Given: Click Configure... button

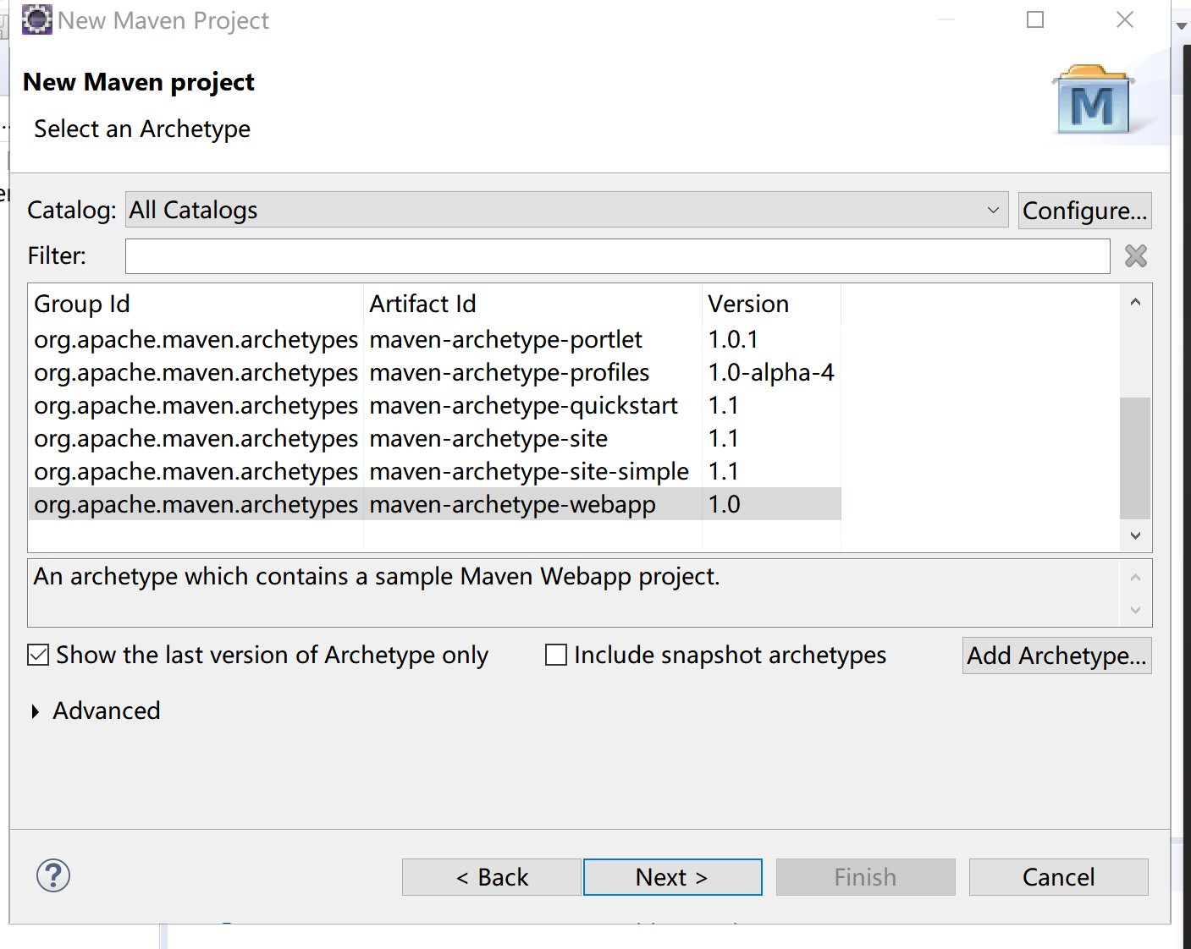Looking at the screenshot, I should (x=1084, y=210).
